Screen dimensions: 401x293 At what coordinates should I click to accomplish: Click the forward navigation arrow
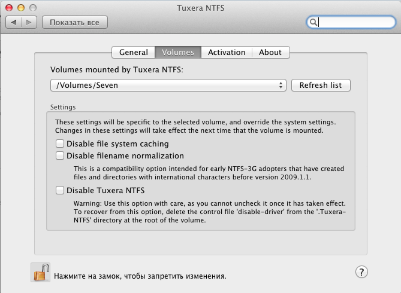click(x=29, y=22)
